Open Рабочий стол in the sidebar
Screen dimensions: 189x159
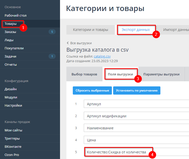(x=15, y=16)
